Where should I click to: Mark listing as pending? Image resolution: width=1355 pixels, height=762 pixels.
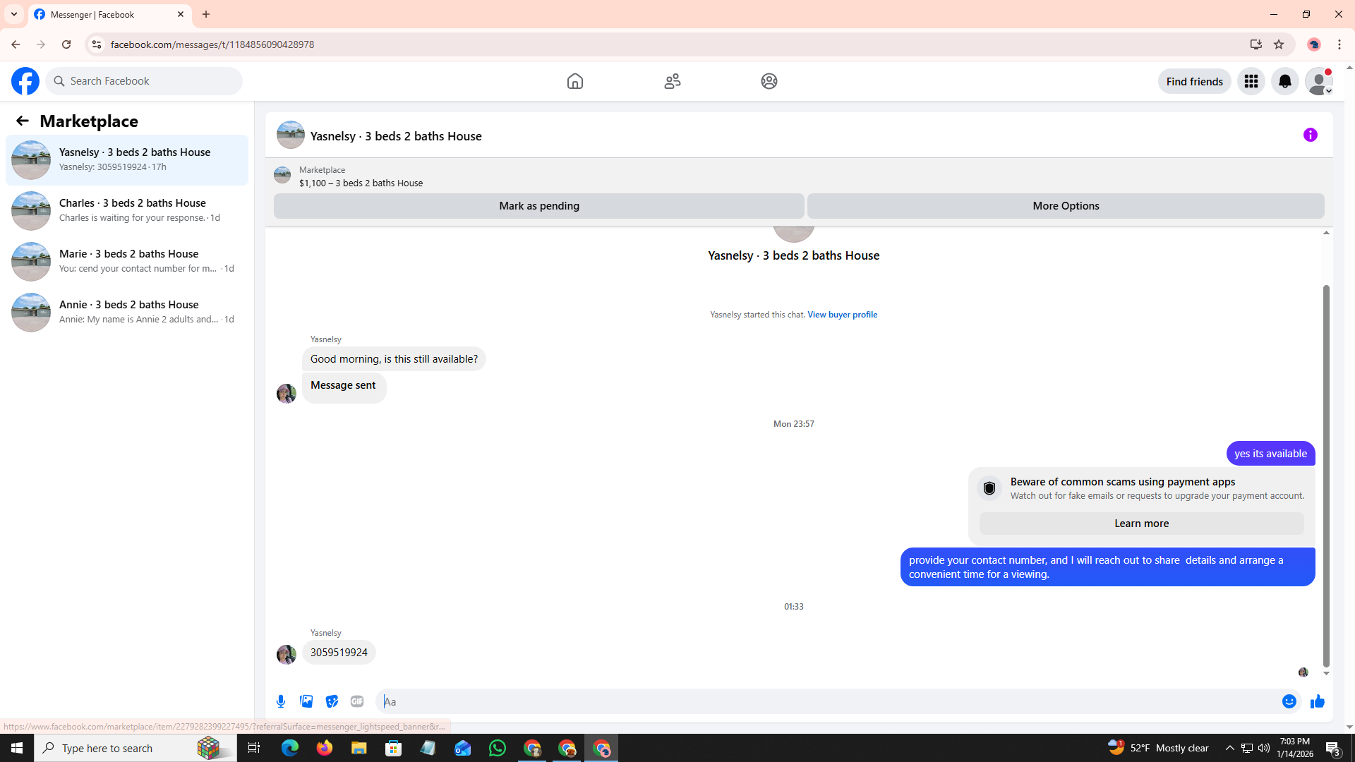click(x=538, y=206)
